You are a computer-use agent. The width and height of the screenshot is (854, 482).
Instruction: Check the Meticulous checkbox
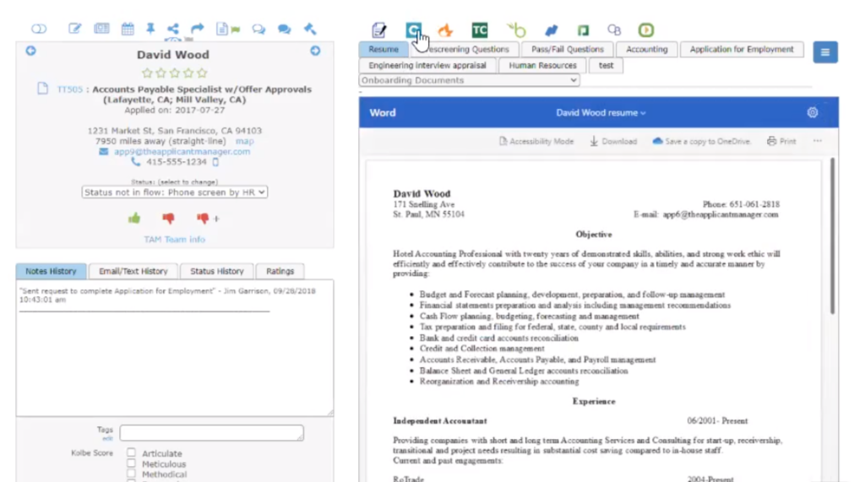131,463
